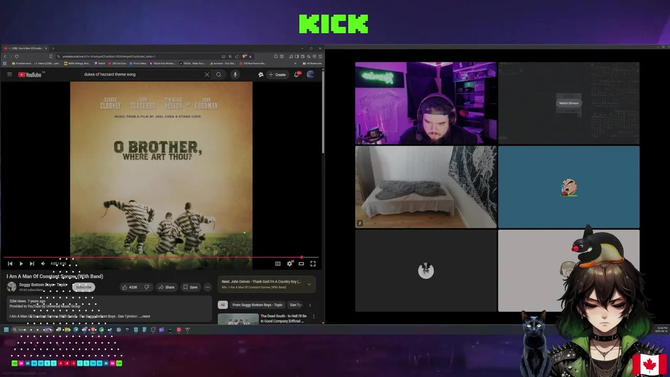Open File Explorer from the taskbar
Viewport: 670px width, 377px height.
(67, 330)
